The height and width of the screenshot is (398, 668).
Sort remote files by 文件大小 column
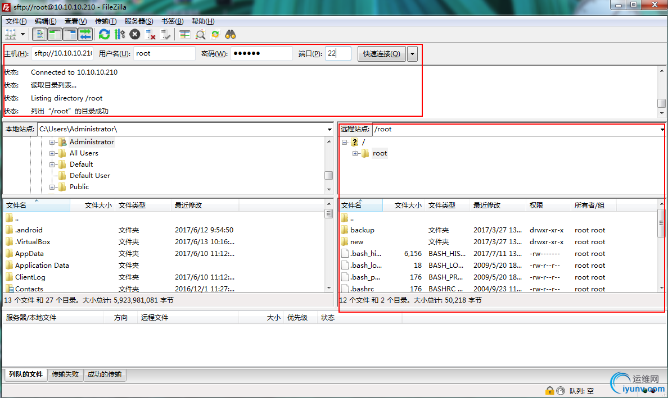404,205
